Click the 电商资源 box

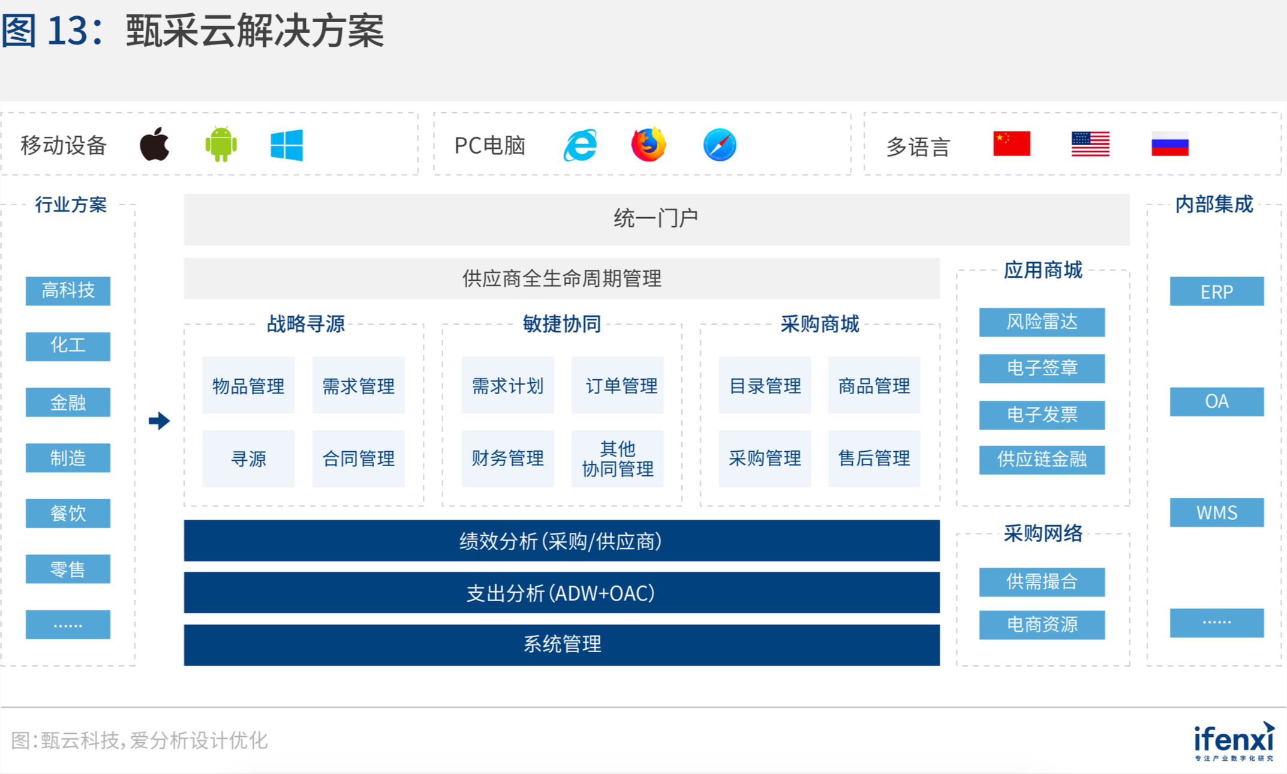[x=1042, y=625]
